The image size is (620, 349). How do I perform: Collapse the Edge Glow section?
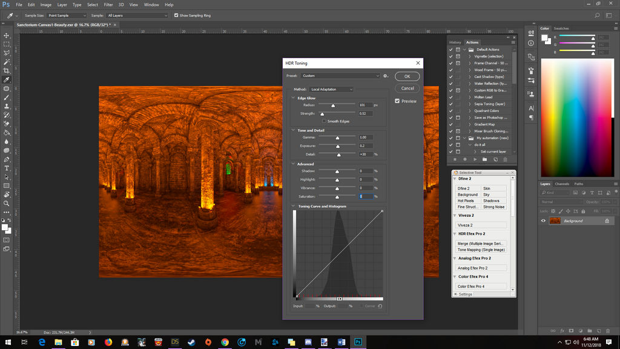294,98
